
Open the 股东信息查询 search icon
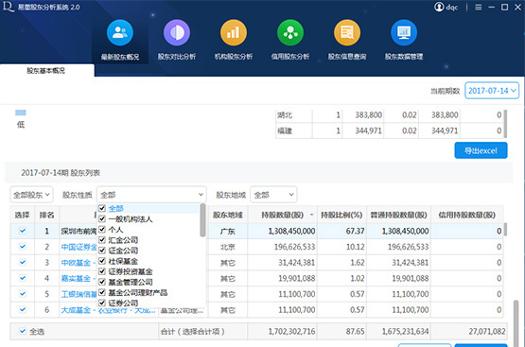tap(347, 33)
